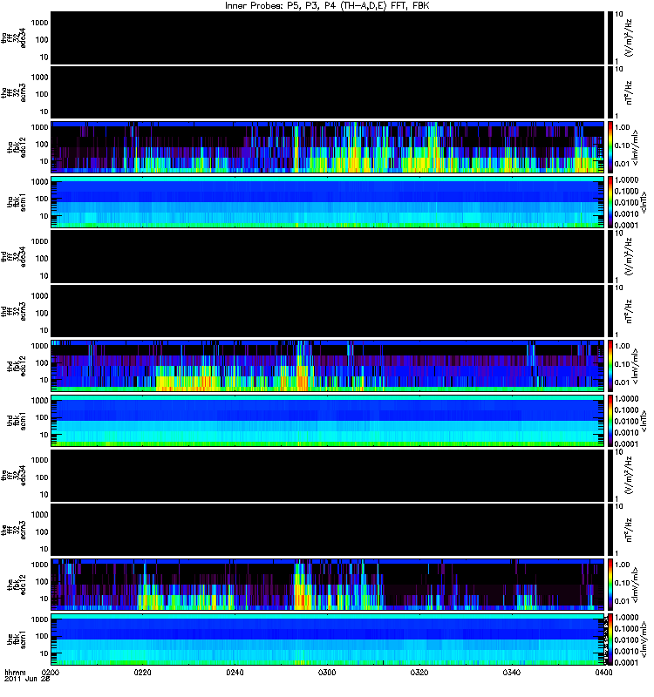Screen dimensions: 654x697
Task: Click the nT²/Hz unit of thd scm3 panel
Action: click(x=629, y=311)
